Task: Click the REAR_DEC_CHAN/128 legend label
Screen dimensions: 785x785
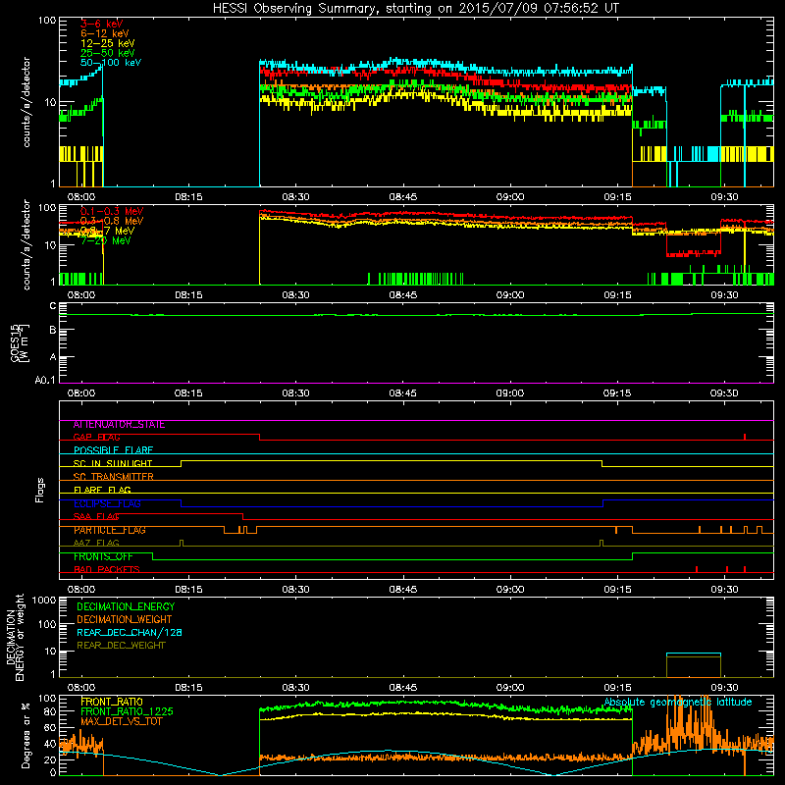Action: (x=130, y=633)
